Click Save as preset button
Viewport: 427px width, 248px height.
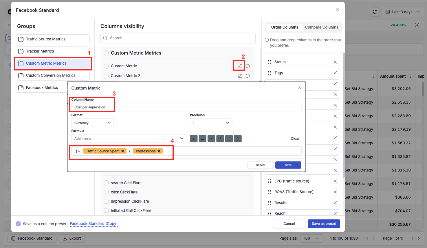(x=324, y=224)
